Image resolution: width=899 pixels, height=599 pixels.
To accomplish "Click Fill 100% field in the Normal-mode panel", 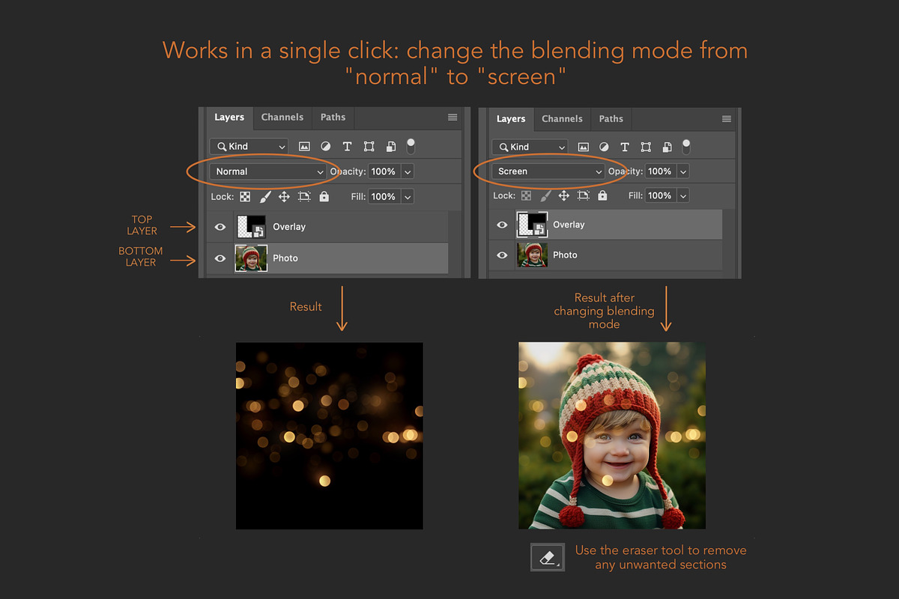I will point(384,196).
